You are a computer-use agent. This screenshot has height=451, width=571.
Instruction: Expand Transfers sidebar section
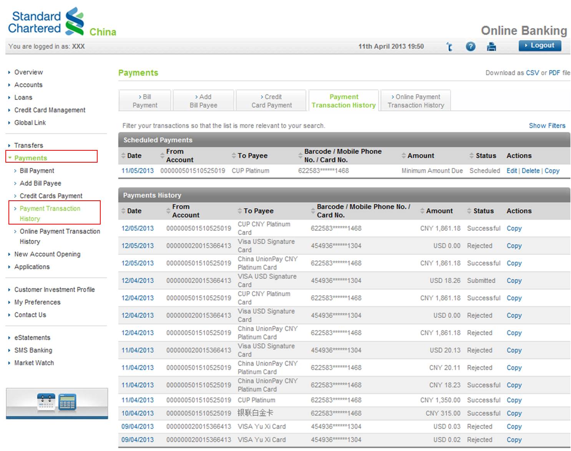(x=28, y=145)
